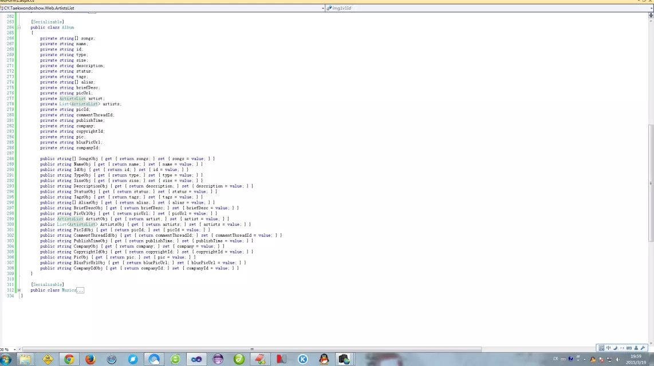Click the PublishTimeObj property name
The height and width of the screenshot is (366, 654).
point(90,241)
